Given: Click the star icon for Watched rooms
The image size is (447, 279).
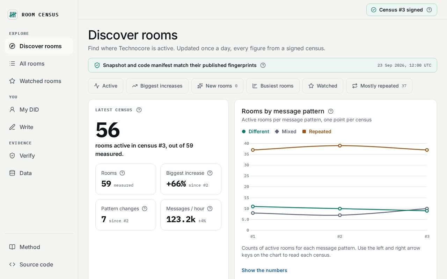Looking at the screenshot, I should click(12, 81).
